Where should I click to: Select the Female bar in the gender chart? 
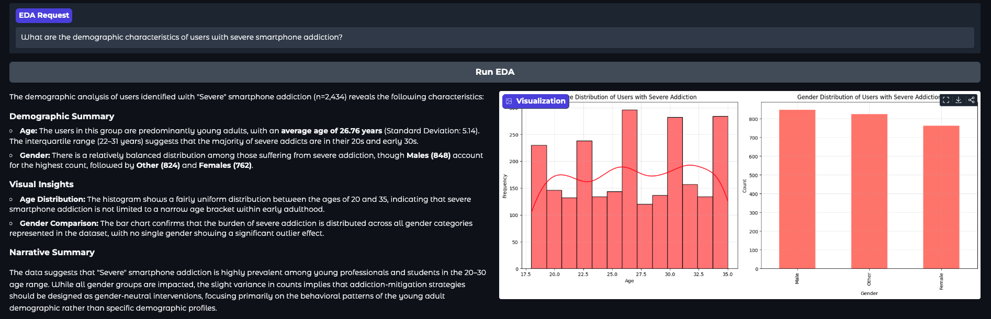tap(941, 197)
